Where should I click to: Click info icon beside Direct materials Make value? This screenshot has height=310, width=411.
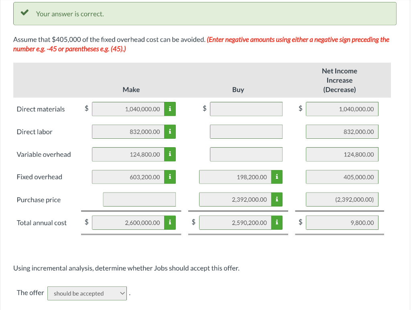click(x=170, y=109)
